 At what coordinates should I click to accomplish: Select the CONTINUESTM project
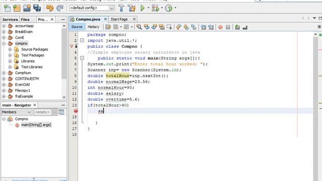click(27, 79)
